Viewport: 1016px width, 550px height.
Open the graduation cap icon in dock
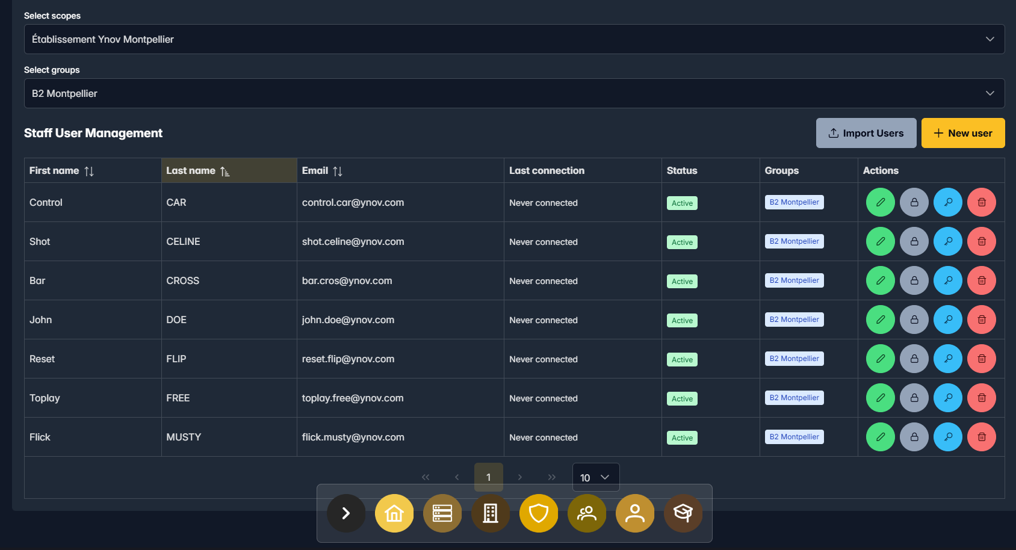coord(683,513)
